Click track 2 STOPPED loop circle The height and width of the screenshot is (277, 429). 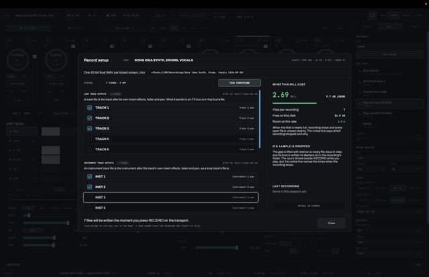[x=56, y=60]
